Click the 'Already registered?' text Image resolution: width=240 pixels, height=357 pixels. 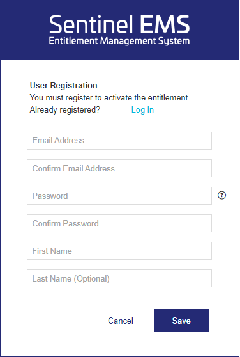[x=64, y=110]
